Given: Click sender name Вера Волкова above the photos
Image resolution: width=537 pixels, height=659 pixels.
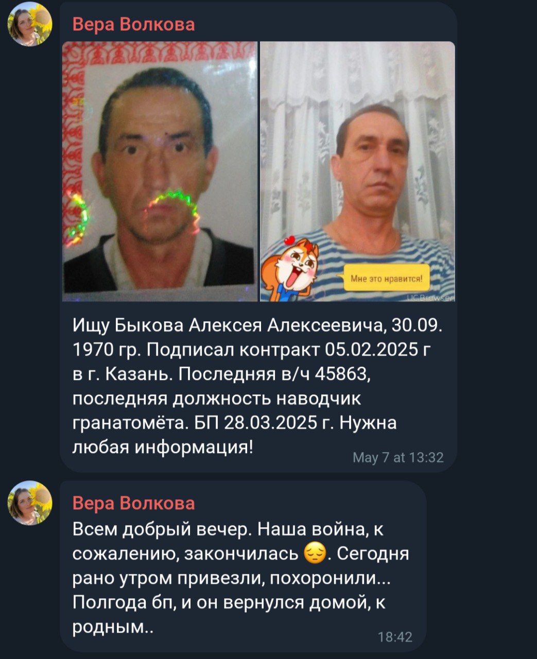Looking at the screenshot, I should tap(133, 24).
